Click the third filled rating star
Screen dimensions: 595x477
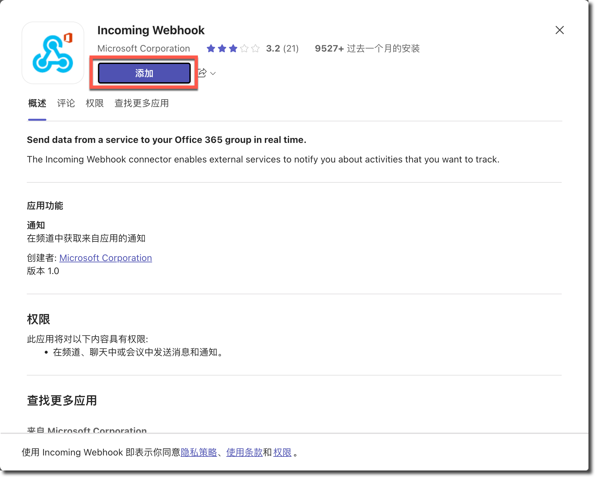233,49
